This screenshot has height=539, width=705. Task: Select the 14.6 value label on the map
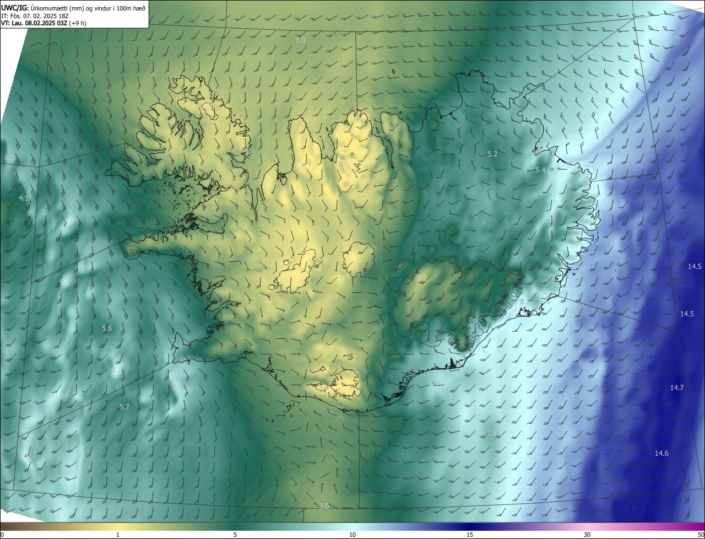click(x=661, y=454)
